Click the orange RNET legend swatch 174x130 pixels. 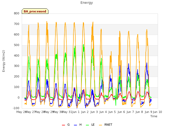100,125
